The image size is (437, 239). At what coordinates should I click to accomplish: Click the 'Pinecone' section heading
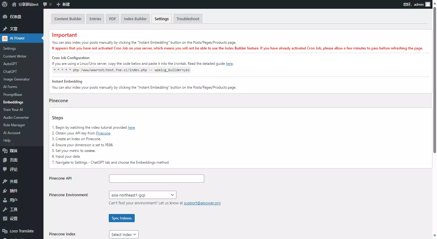(59, 101)
